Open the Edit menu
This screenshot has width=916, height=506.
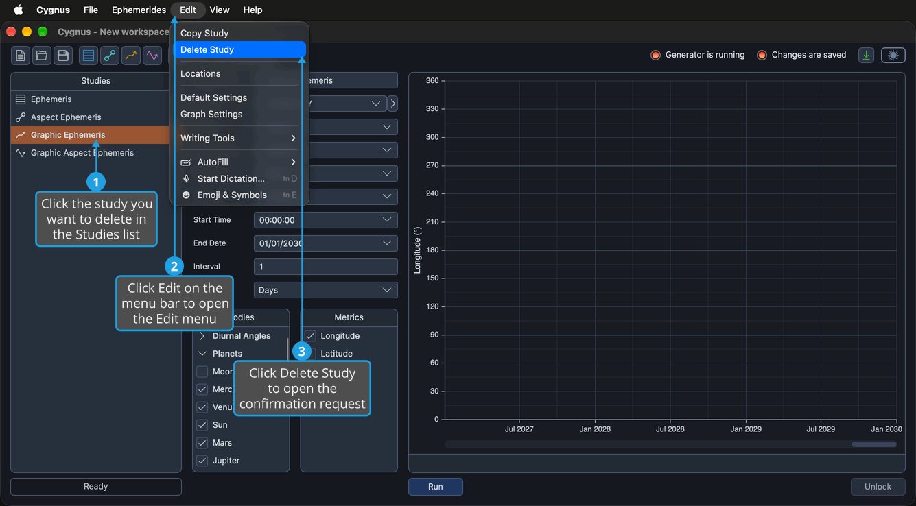point(188,10)
